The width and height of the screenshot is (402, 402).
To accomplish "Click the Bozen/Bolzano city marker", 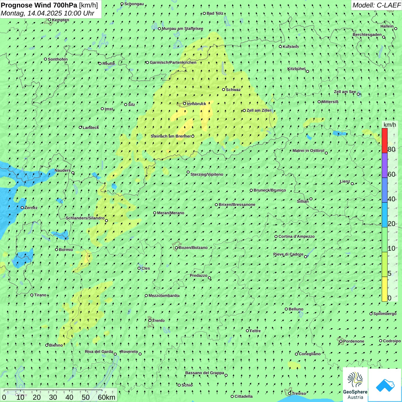I will click(x=177, y=248).
